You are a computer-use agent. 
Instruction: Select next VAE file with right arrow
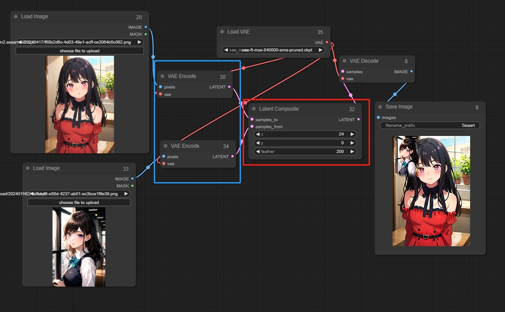tap(321, 50)
